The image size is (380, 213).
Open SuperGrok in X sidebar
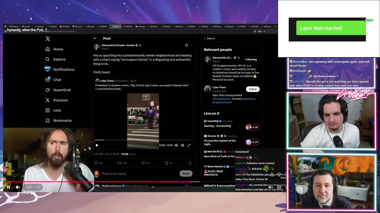(x=58, y=90)
